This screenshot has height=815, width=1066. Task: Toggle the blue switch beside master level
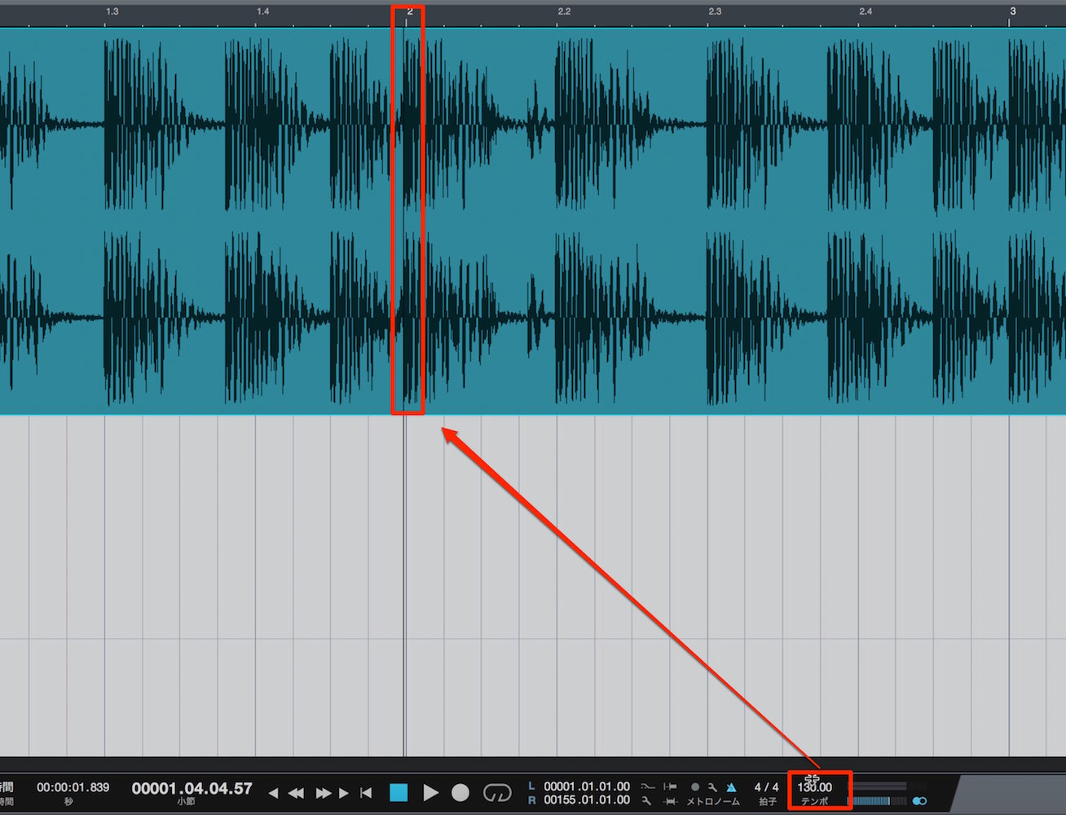tap(919, 801)
